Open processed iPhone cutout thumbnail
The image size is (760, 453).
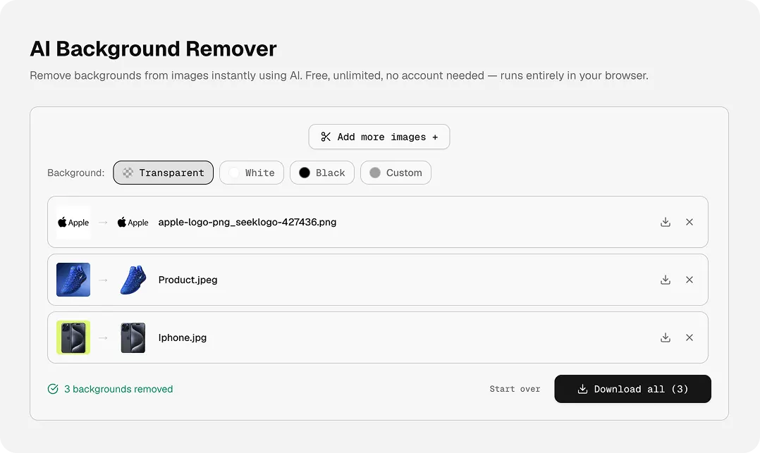(133, 337)
